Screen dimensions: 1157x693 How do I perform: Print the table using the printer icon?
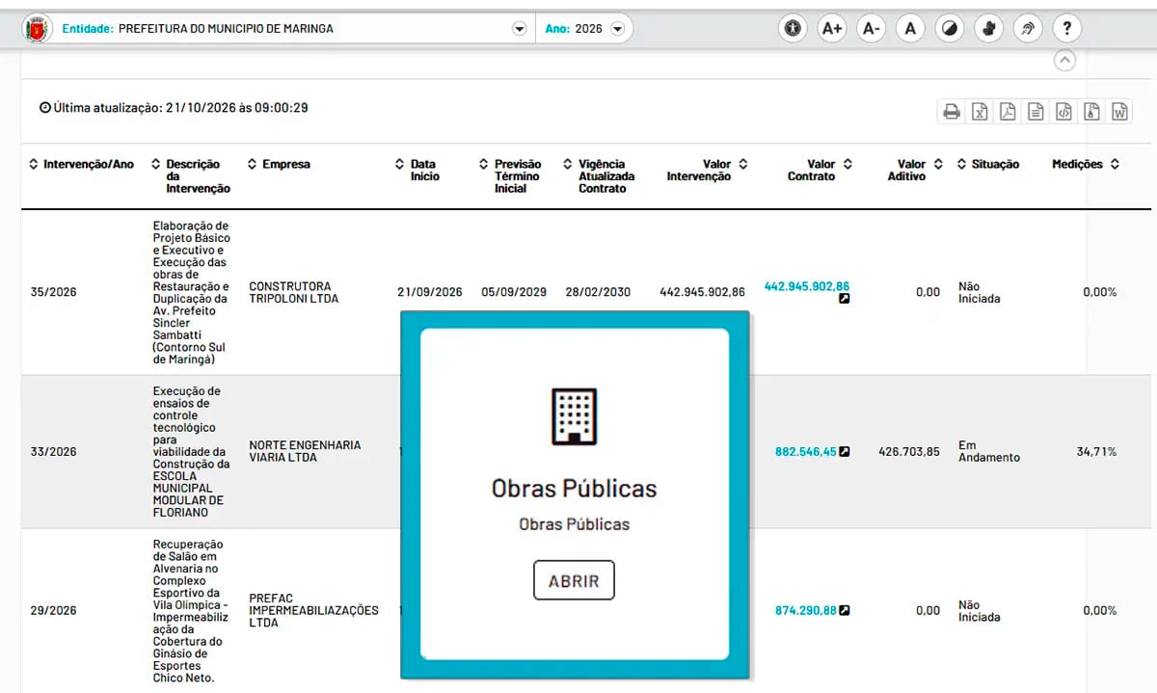tap(952, 112)
